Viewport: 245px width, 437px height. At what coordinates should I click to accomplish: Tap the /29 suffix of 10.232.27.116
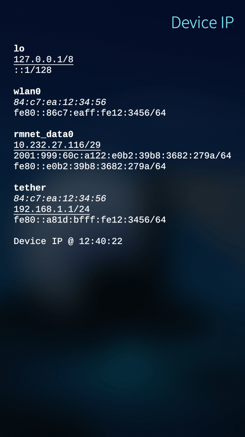93,145
